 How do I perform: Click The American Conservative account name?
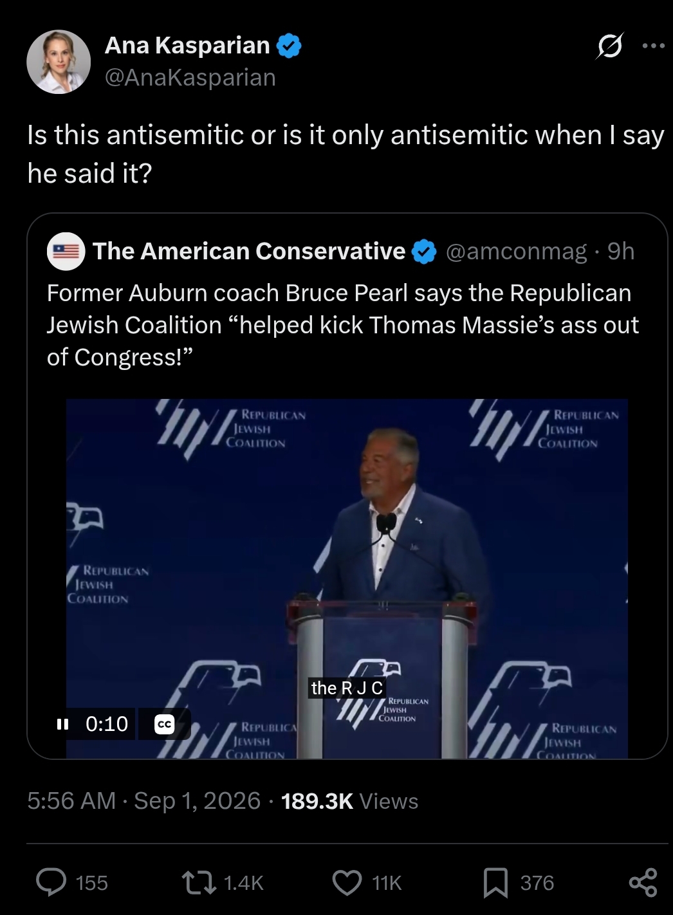(249, 252)
